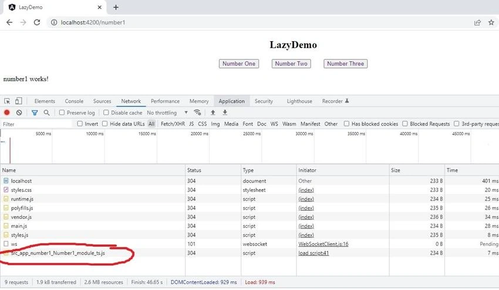Click the import HAR upload icon

point(213,112)
